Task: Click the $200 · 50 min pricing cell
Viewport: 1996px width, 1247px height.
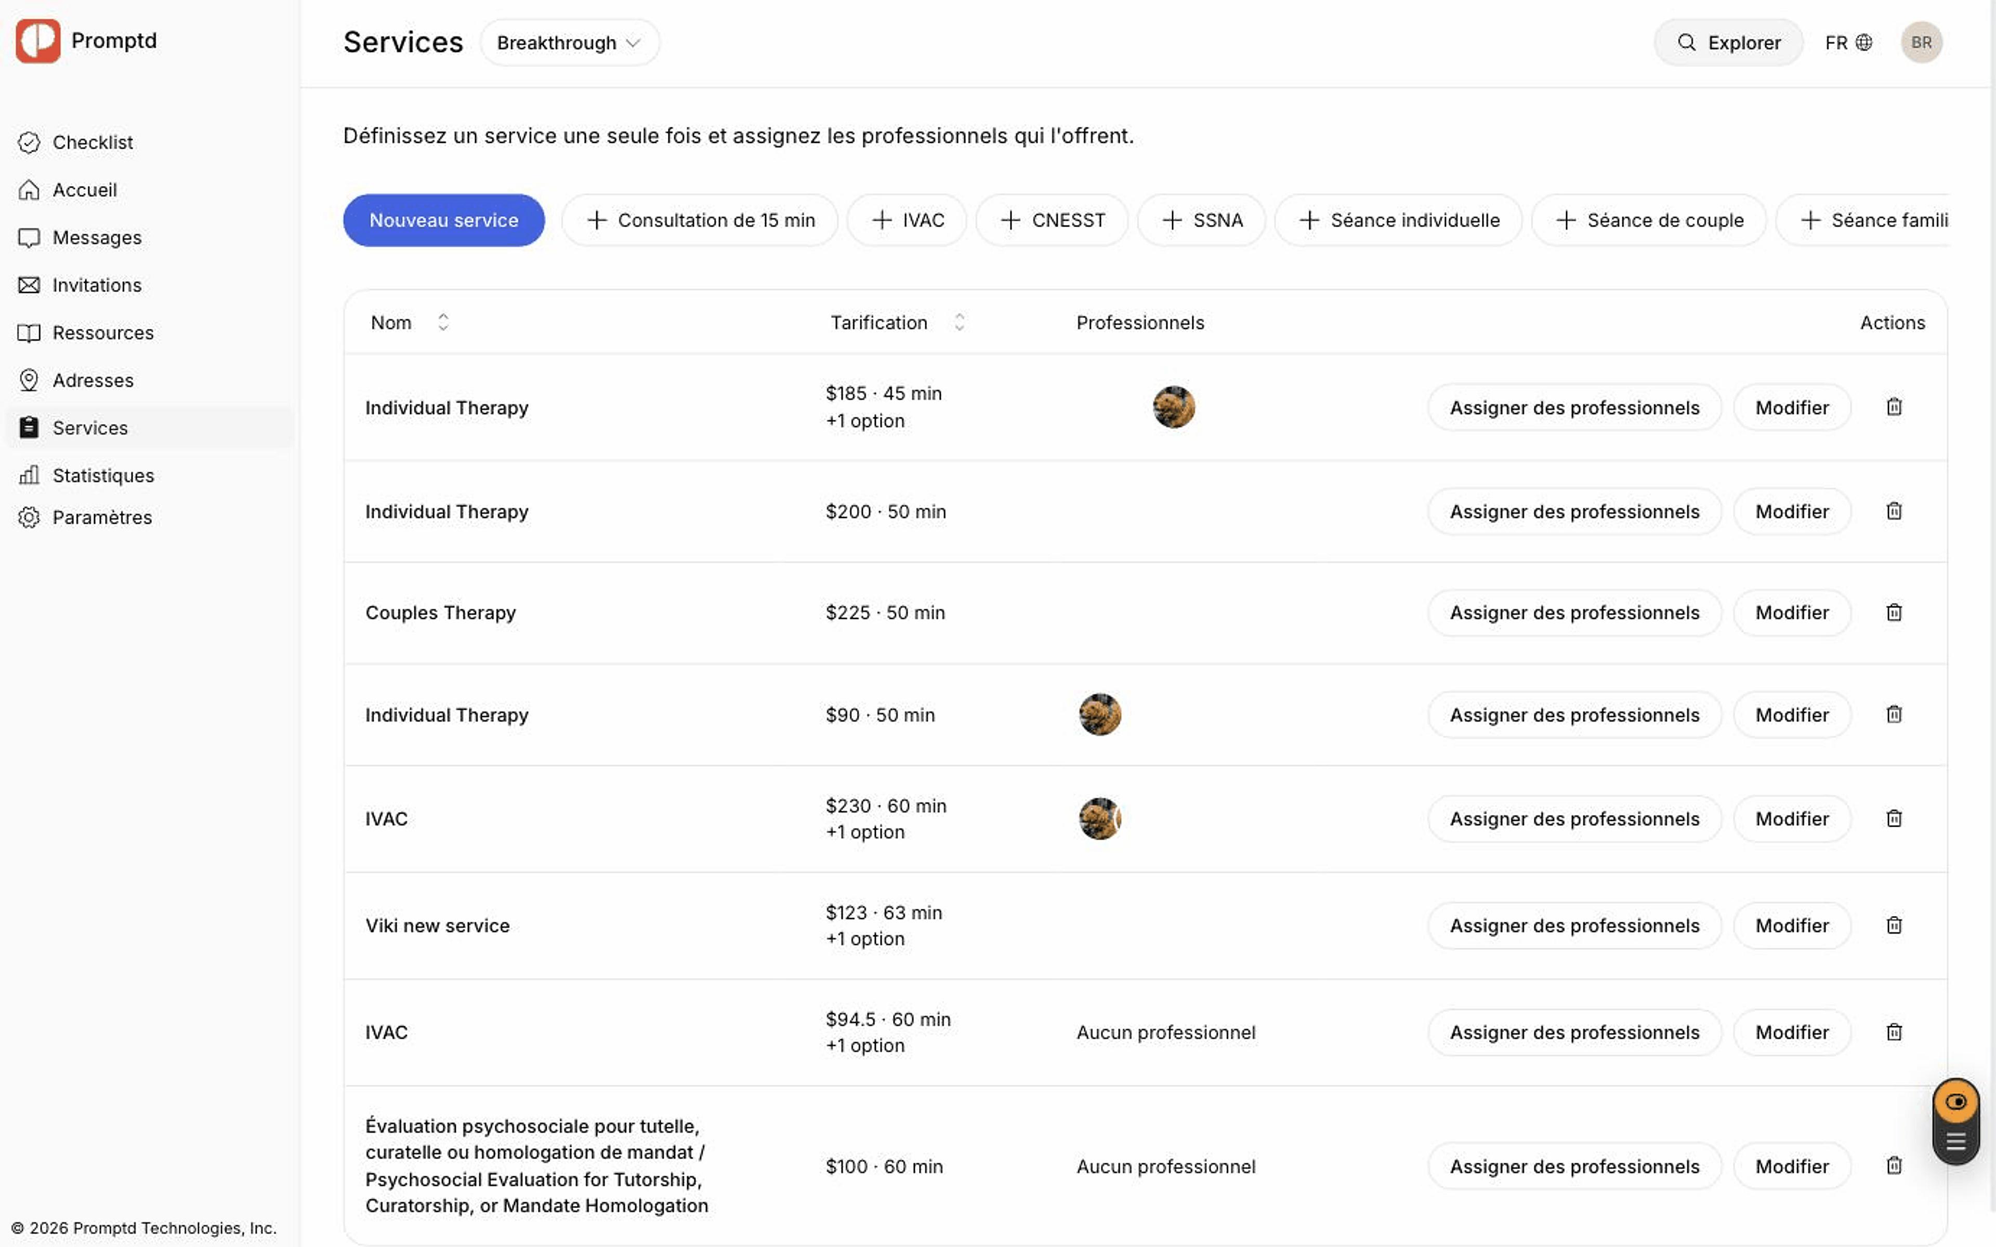Action: pyautogui.click(x=886, y=511)
